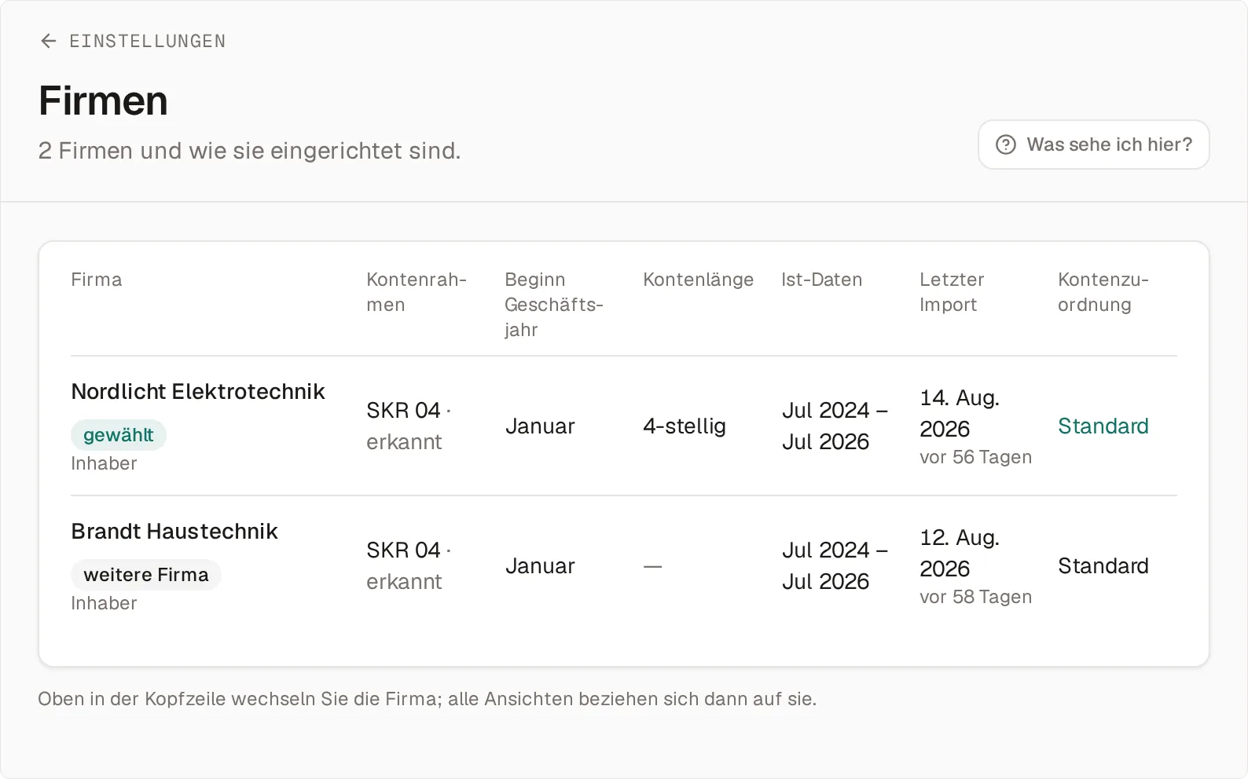Select the Nordlicht Elektrotechnik company name

[198, 391]
